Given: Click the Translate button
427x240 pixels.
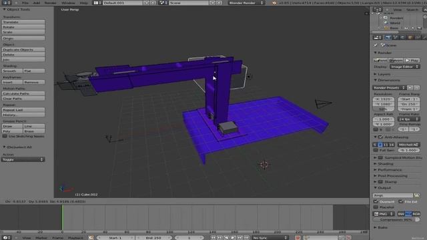Looking at the screenshot, I should point(23,22).
